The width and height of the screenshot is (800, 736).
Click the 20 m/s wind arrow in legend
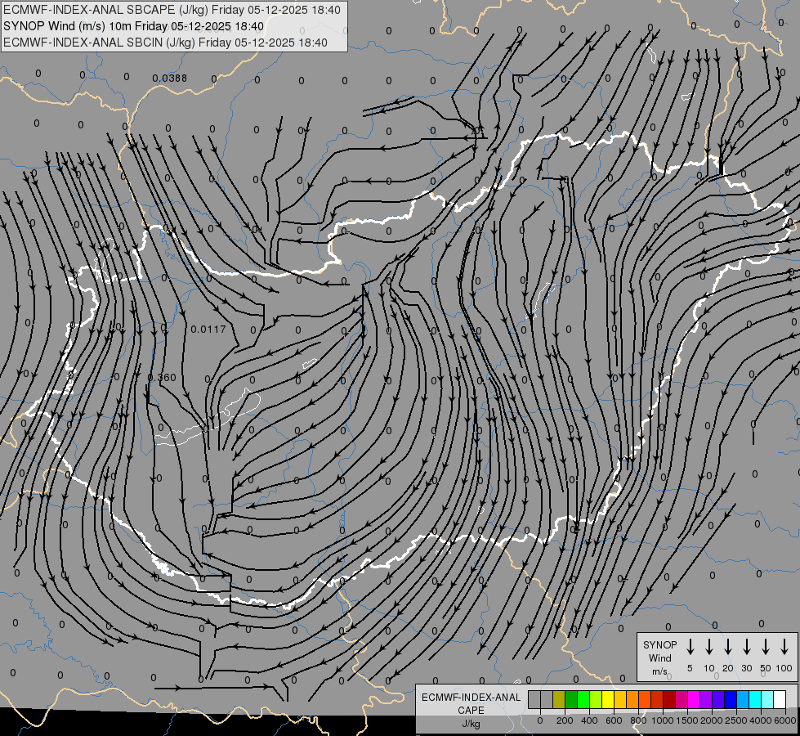point(727,647)
